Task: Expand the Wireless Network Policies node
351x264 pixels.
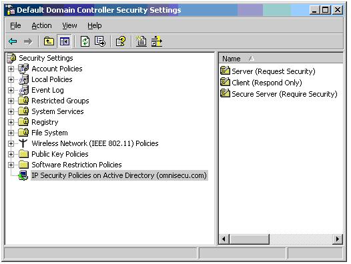Action: (11, 143)
